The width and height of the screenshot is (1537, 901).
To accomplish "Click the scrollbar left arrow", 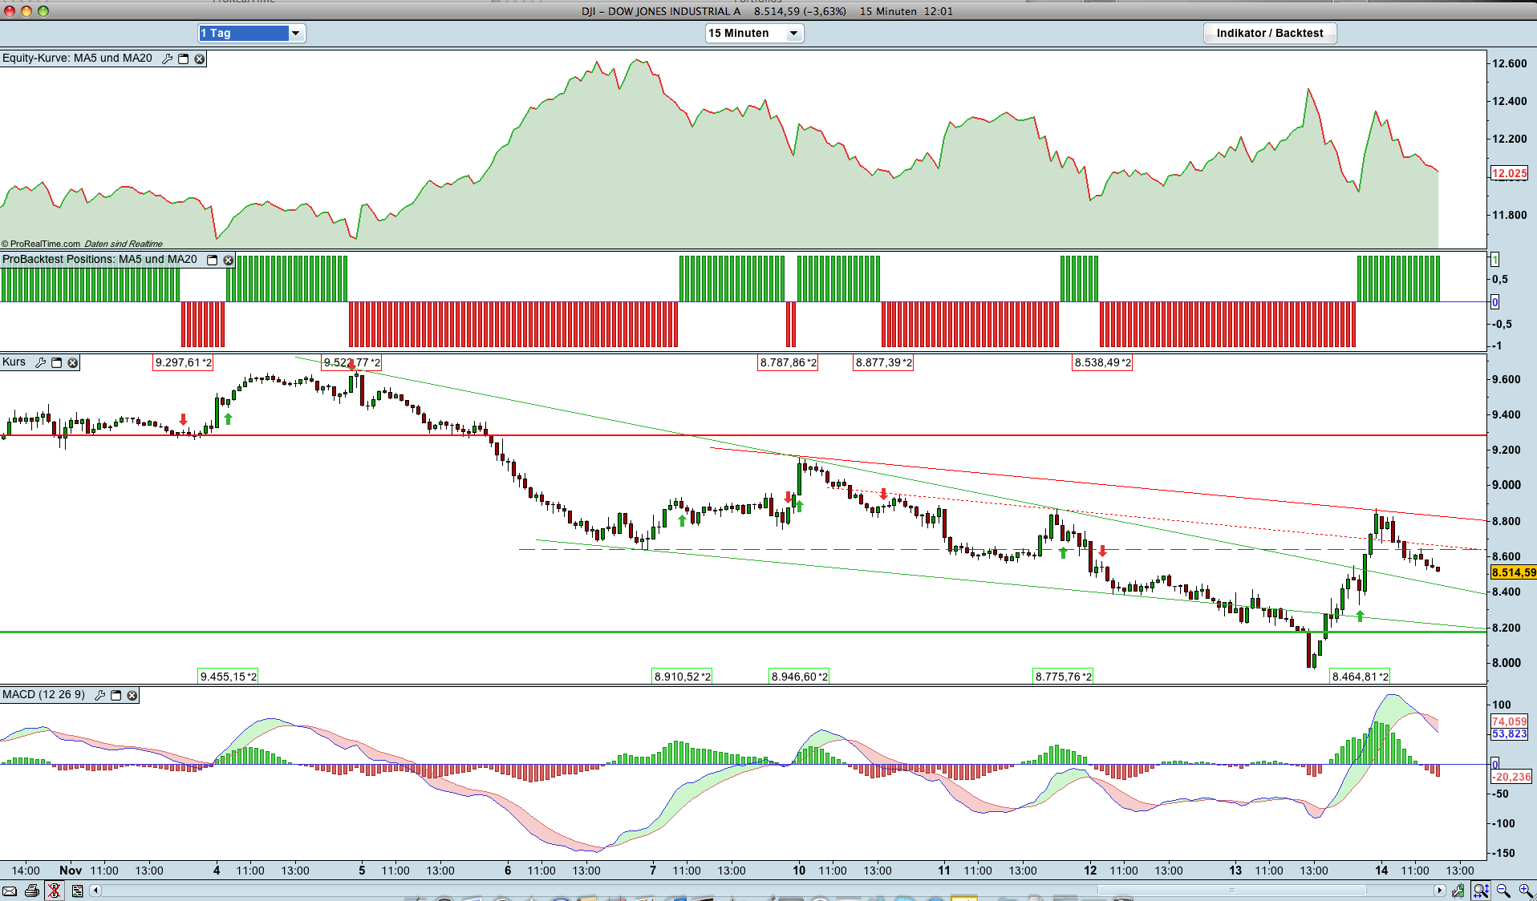I will point(95,891).
